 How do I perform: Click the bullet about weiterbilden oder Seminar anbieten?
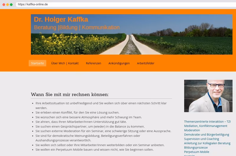(x=100, y=145)
